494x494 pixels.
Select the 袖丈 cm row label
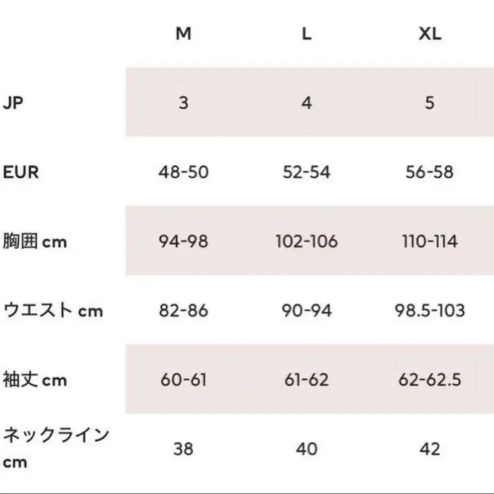click(35, 380)
